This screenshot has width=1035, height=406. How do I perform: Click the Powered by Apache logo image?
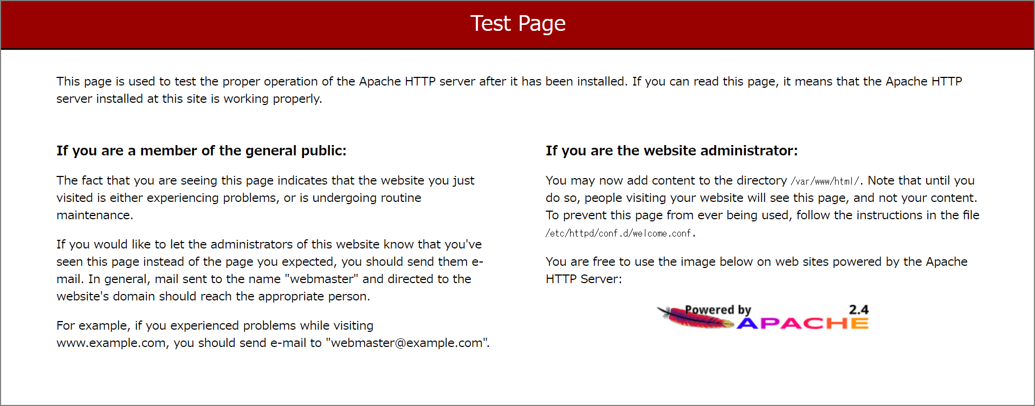click(763, 317)
